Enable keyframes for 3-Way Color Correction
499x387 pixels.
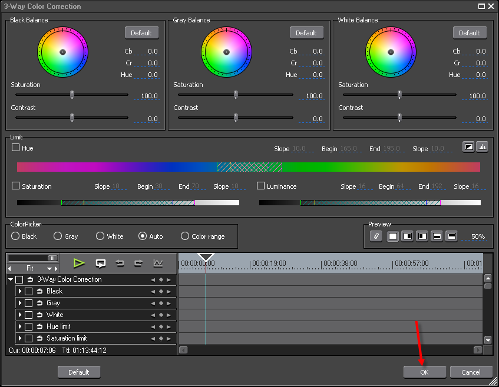tap(19, 279)
